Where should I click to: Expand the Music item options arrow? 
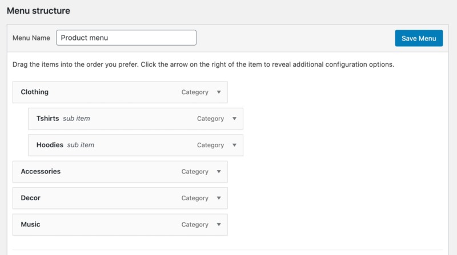click(218, 225)
